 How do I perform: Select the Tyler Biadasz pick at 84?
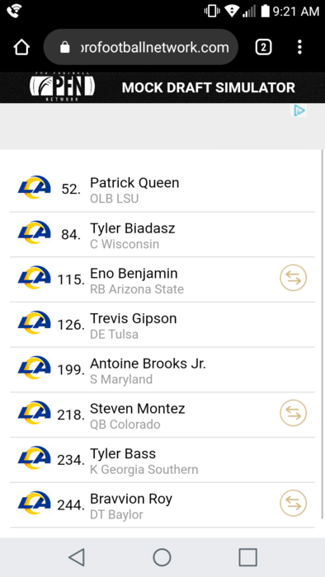(162, 235)
